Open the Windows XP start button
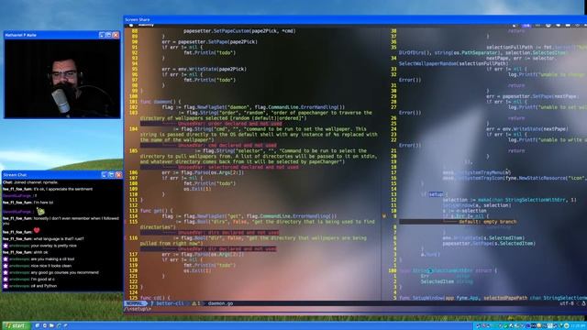 (x=16, y=325)
